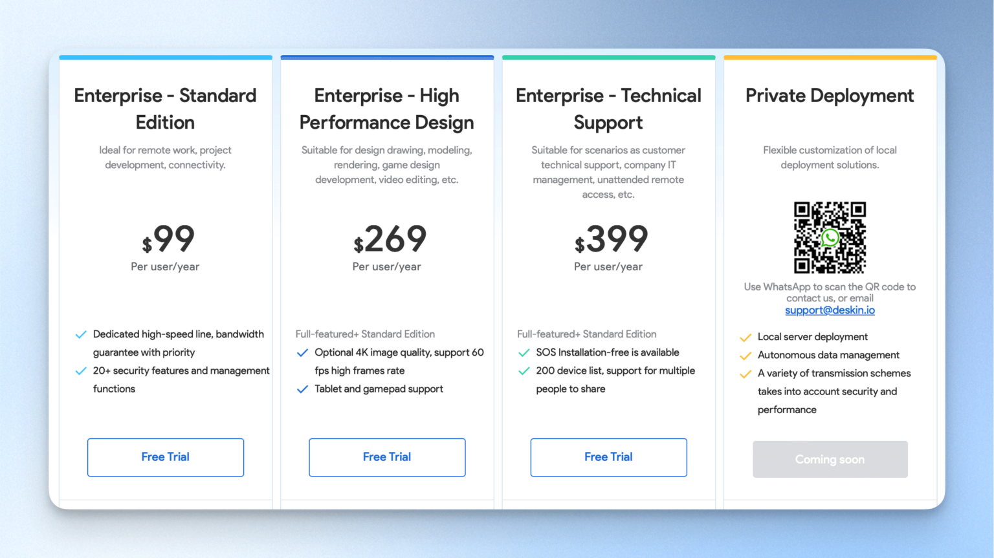Image resolution: width=994 pixels, height=558 pixels.
Task: Click checkmark beside Optional 4K image quality
Action: coord(302,353)
